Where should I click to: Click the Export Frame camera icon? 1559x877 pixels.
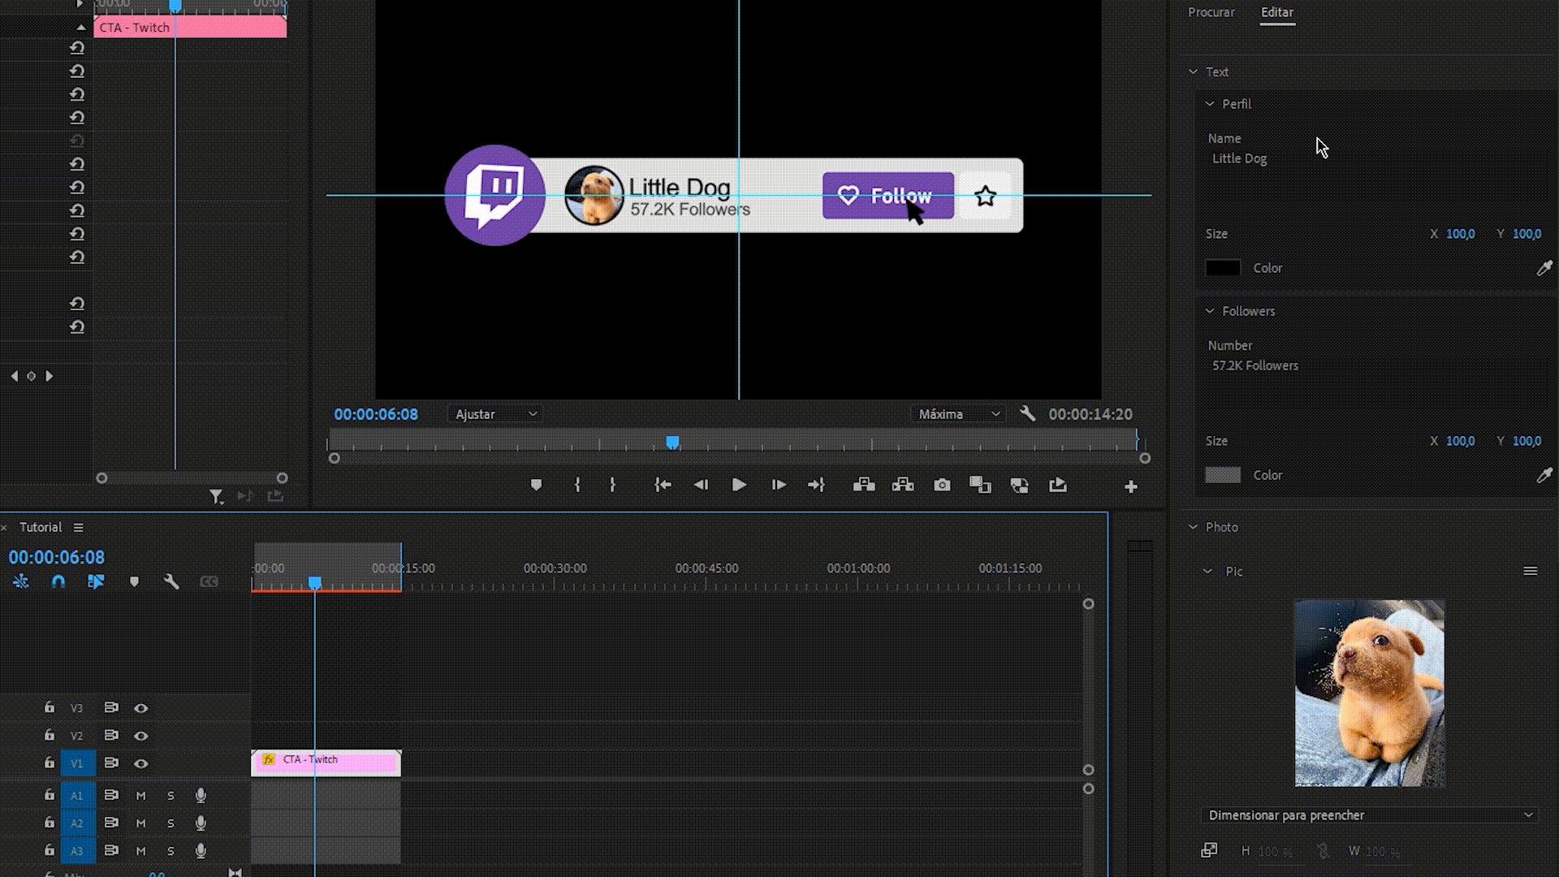(942, 485)
